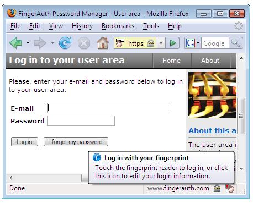This screenshot has width=253, height=203.
Task: Focus the Password input field
Action: coord(81,120)
